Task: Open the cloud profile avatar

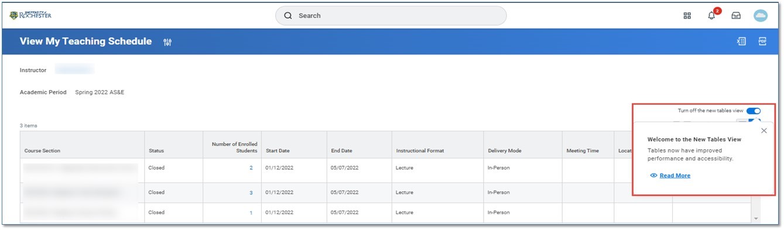Action: [760, 16]
